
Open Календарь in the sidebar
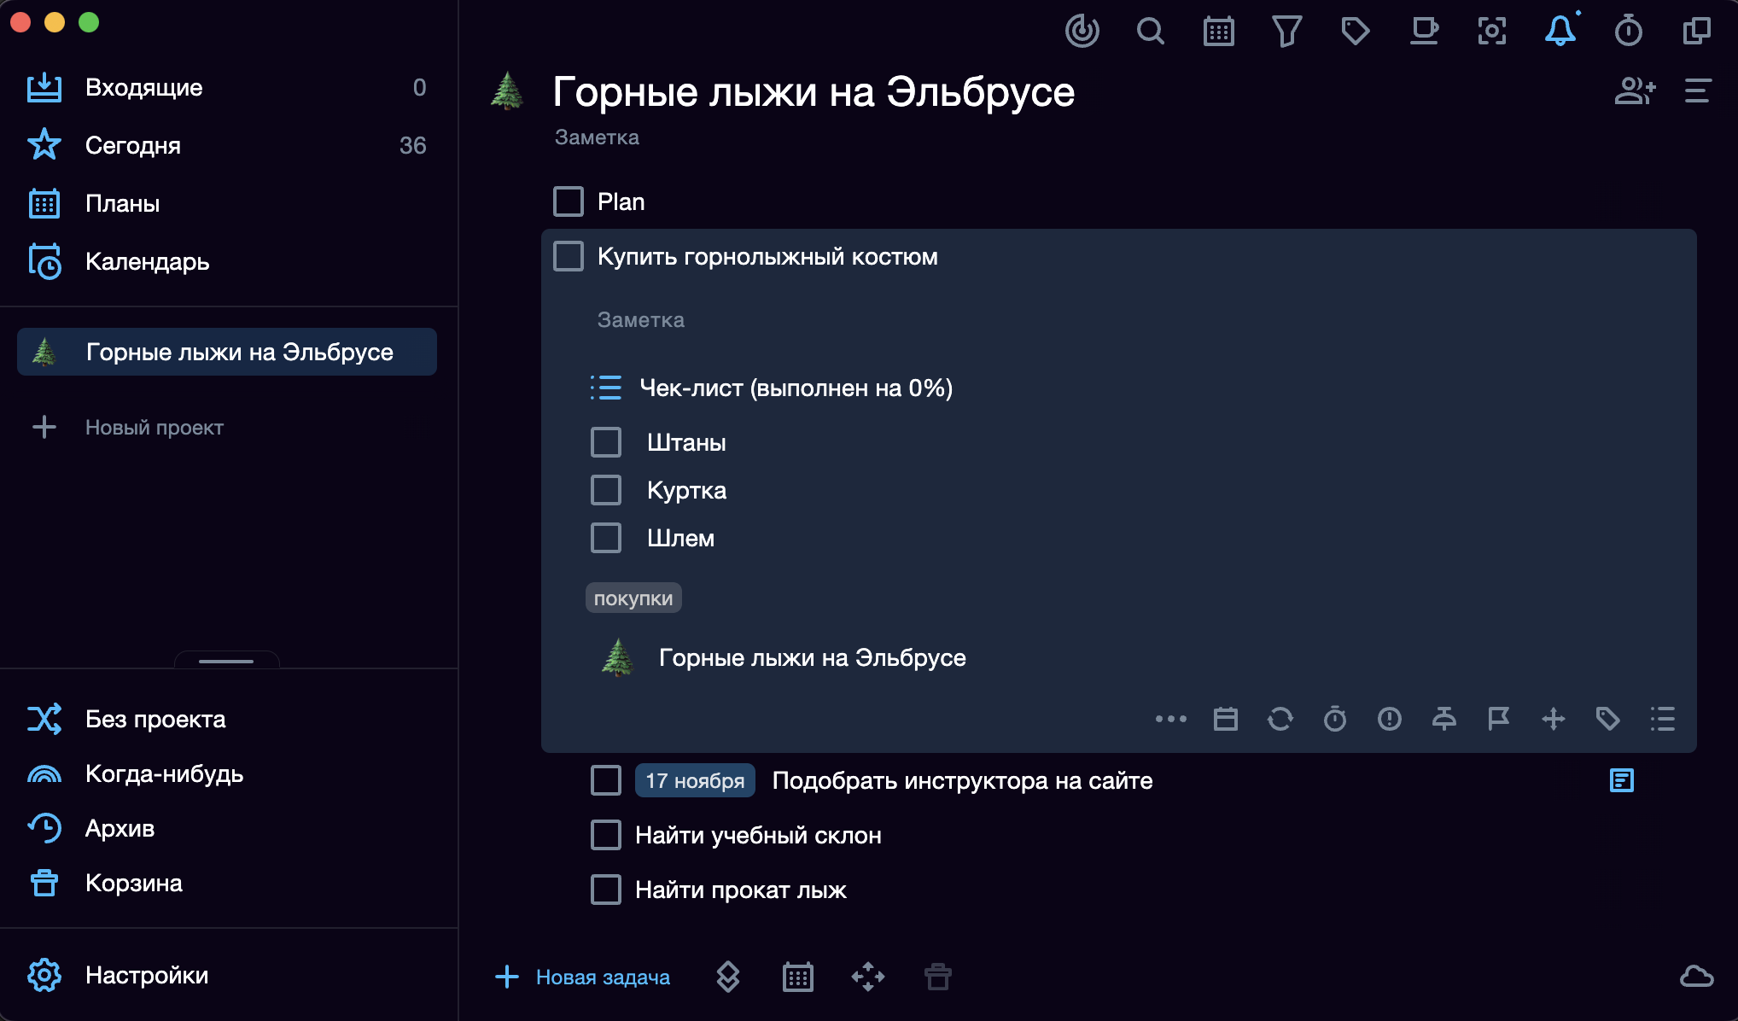(227, 261)
